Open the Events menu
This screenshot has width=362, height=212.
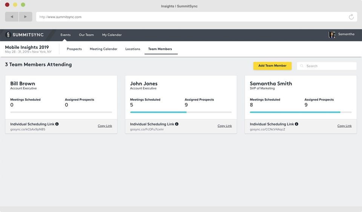[x=66, y=35]
